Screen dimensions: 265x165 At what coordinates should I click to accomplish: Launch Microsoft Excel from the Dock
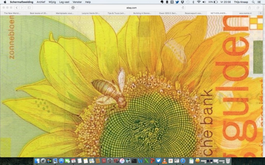[x=146, y=161]
